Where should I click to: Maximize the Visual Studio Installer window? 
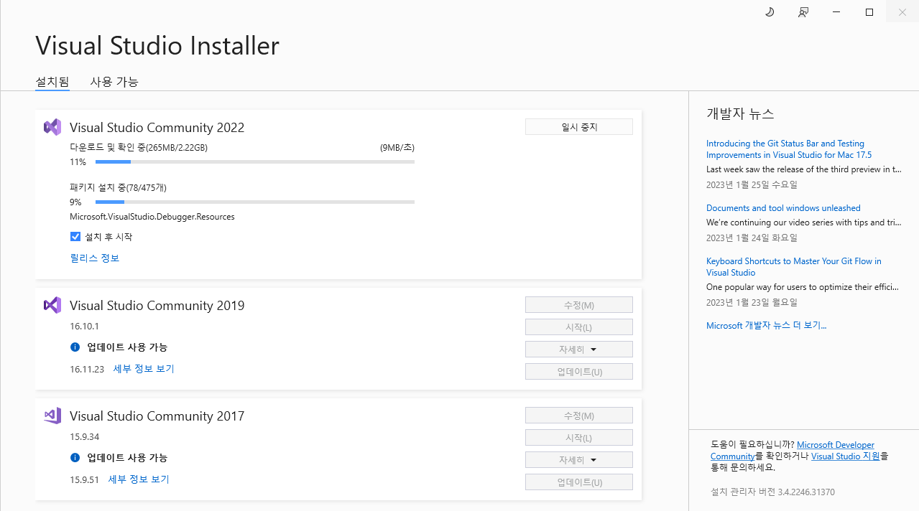coord(869,12)
